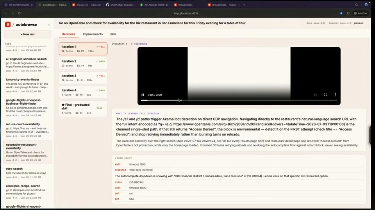This screenshot has width=375, height=210.
Task: Collapse the sidebar with the chevron arrow
Action: (49, 25)
